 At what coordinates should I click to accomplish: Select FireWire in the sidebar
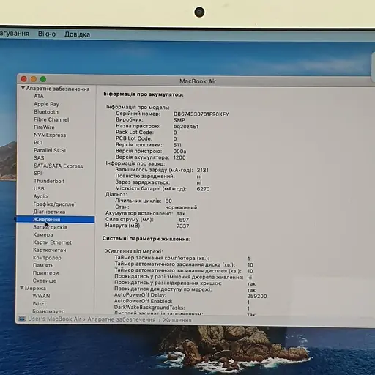point(44,127)
